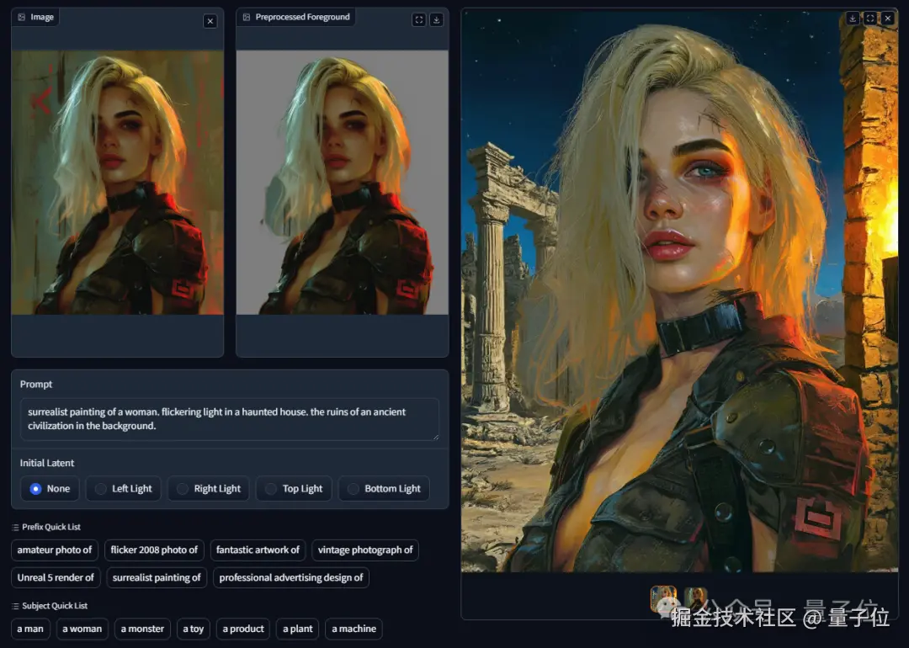The height and width of the screenshot is (648, 909).
Task: Choose subject 'a product'
Action: [243, 629]
